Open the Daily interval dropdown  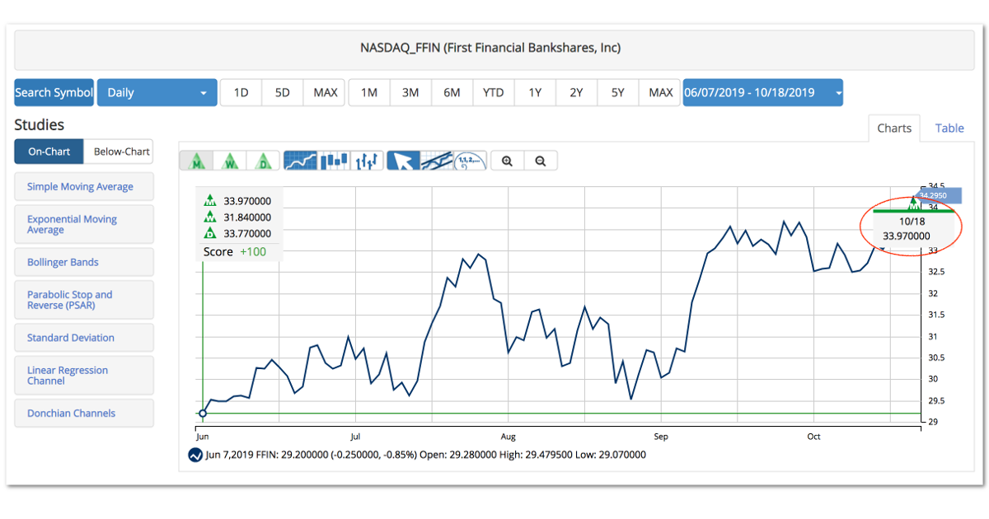[157, 92]
